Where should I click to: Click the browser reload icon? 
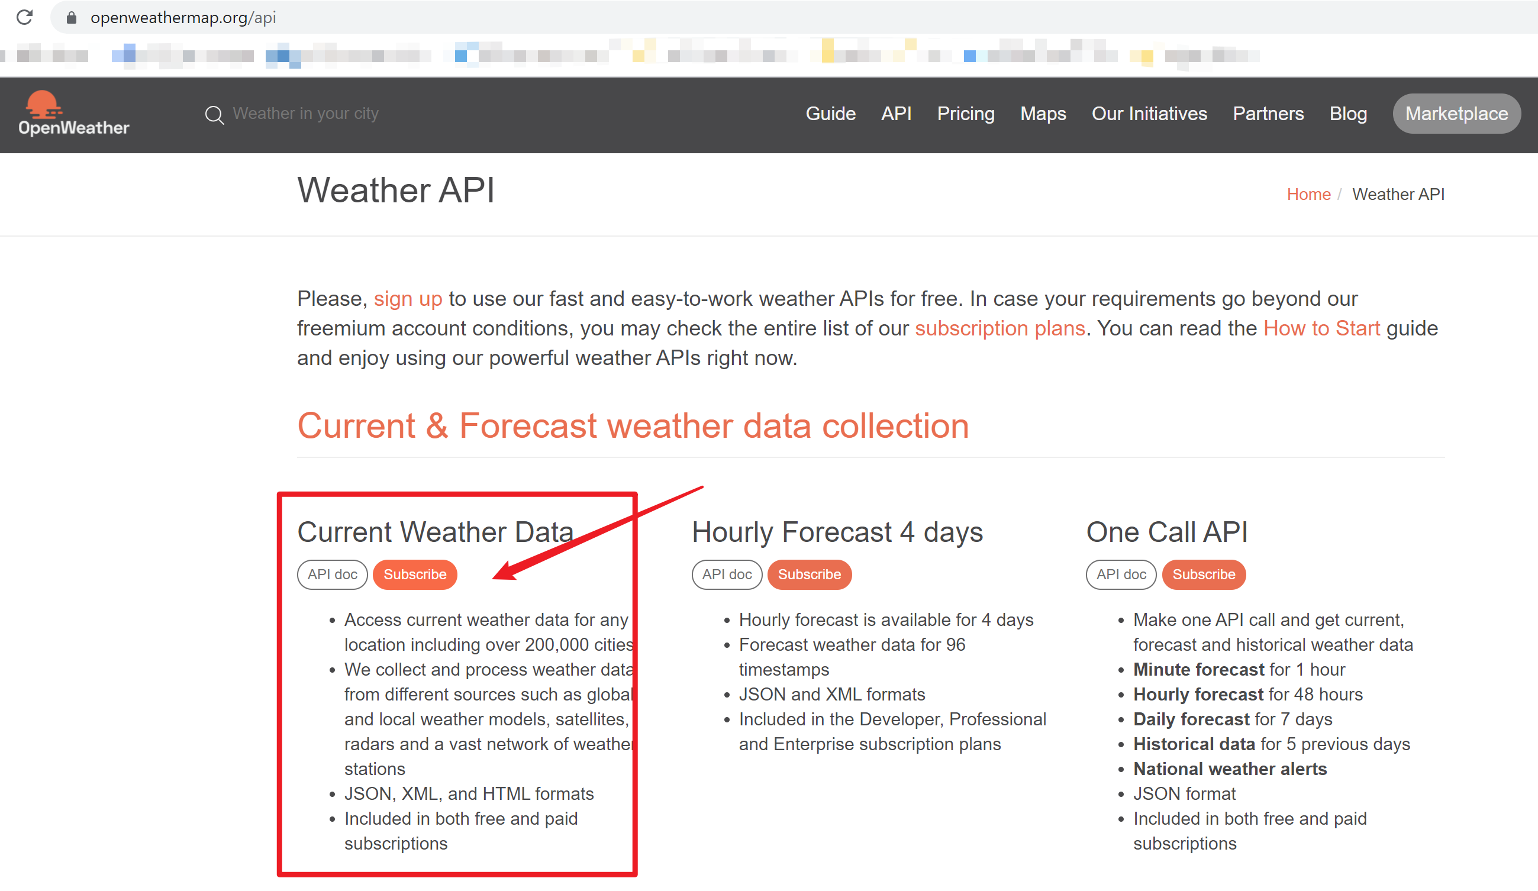pyautogui.click(x=24, y=17)
